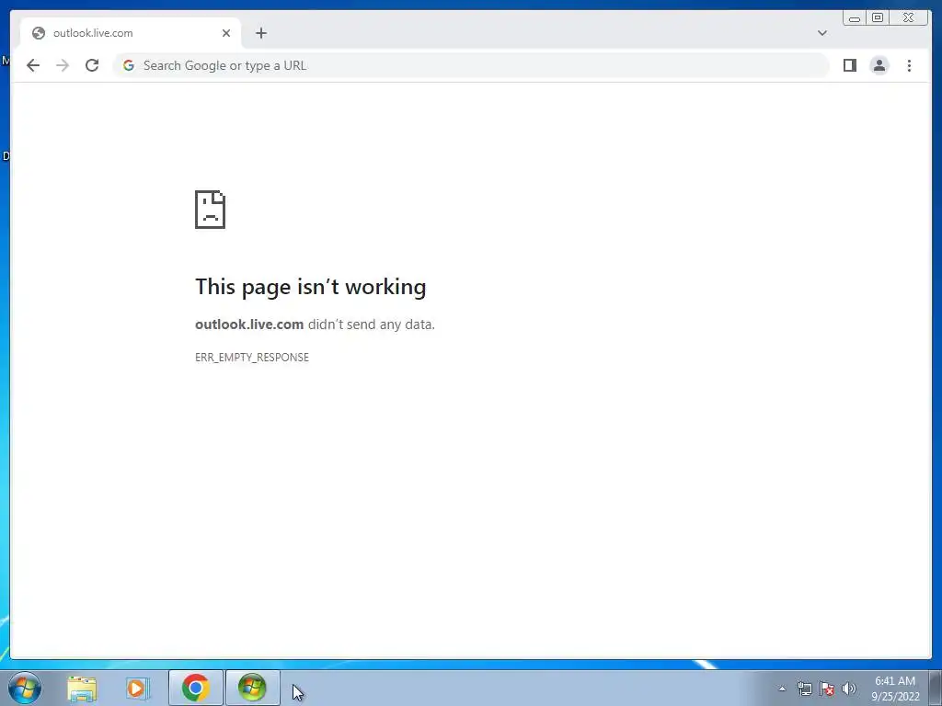
Task: Focus the Search Google or type URL field
Action: pos(470,65)
